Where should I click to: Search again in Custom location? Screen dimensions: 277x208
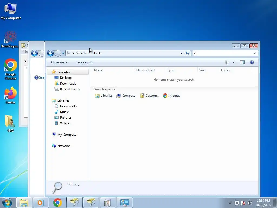150,96
